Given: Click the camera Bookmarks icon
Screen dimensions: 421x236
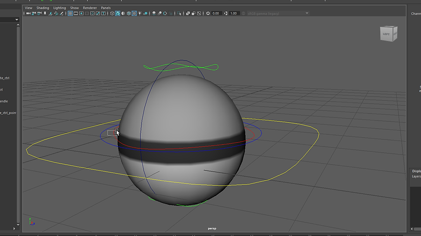Looking at the screenshot, I should pyautogui.click(x=45, y=13).
